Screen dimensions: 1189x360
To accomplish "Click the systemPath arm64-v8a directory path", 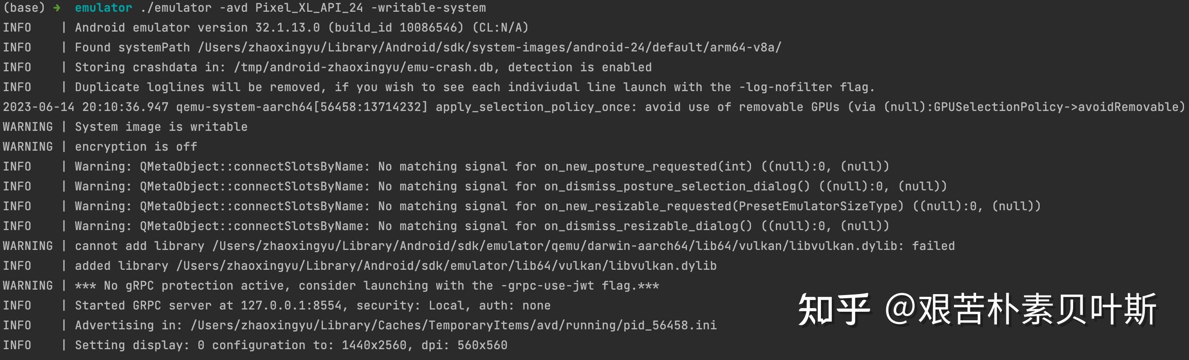I will (490, 47).
